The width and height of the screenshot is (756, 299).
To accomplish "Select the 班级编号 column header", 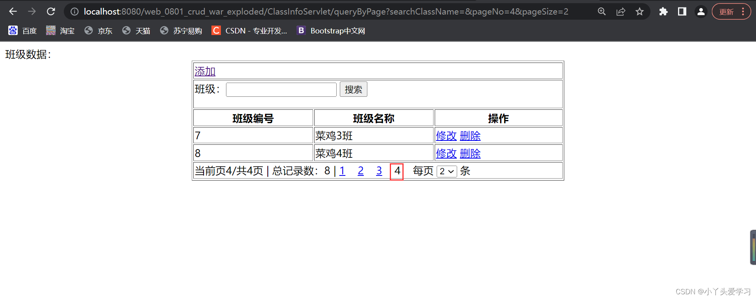I will (x=253, y=118).
